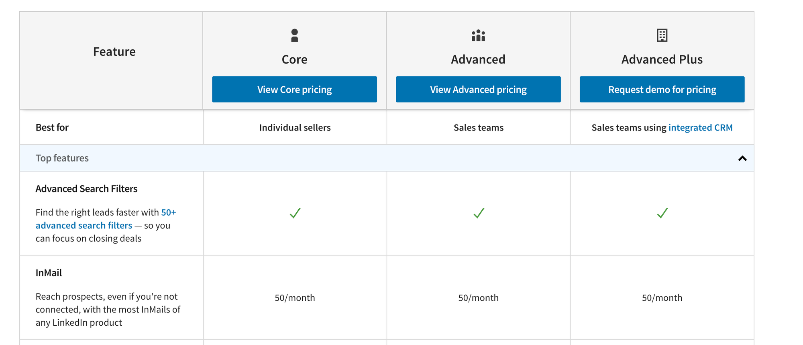This screenshot has width=803, height=345.
Task: Open the integrated CRM link
Action: [x=700, y=127]
